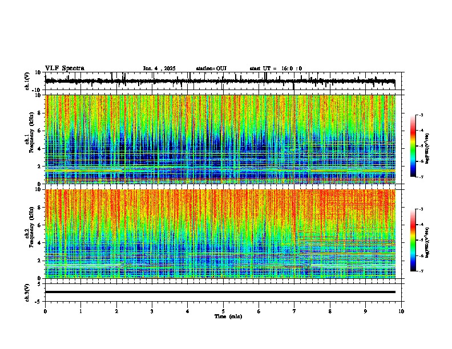
Task: Click the 'VLF Spectra' plot title
Action: (64, 68)
